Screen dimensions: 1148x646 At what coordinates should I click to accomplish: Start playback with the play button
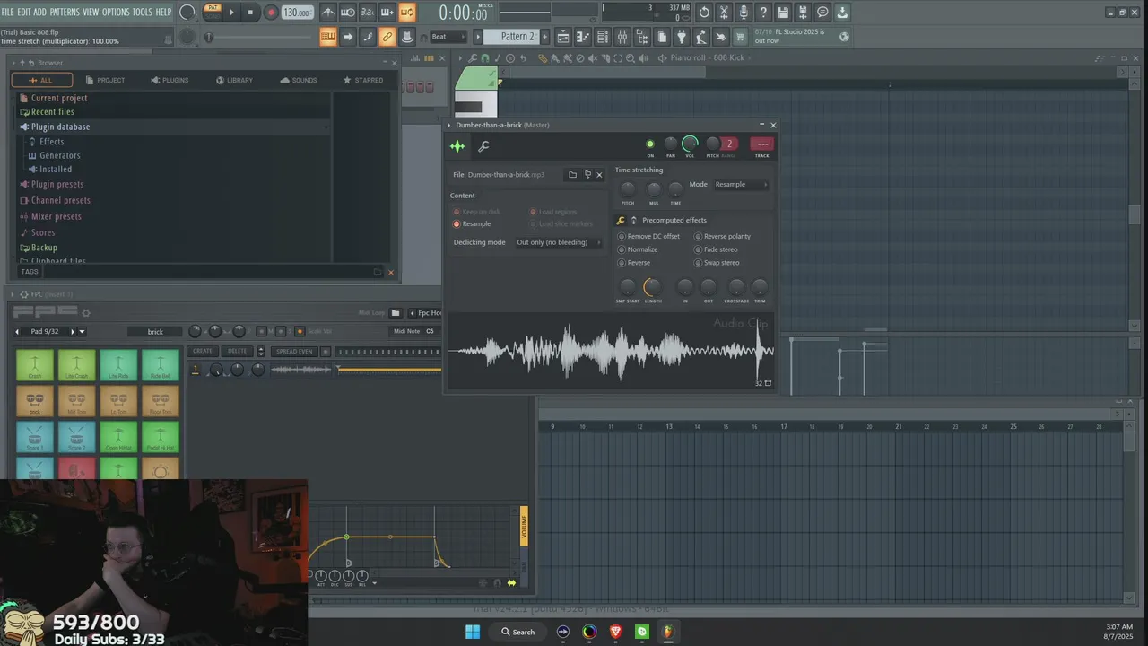(231, 13)
